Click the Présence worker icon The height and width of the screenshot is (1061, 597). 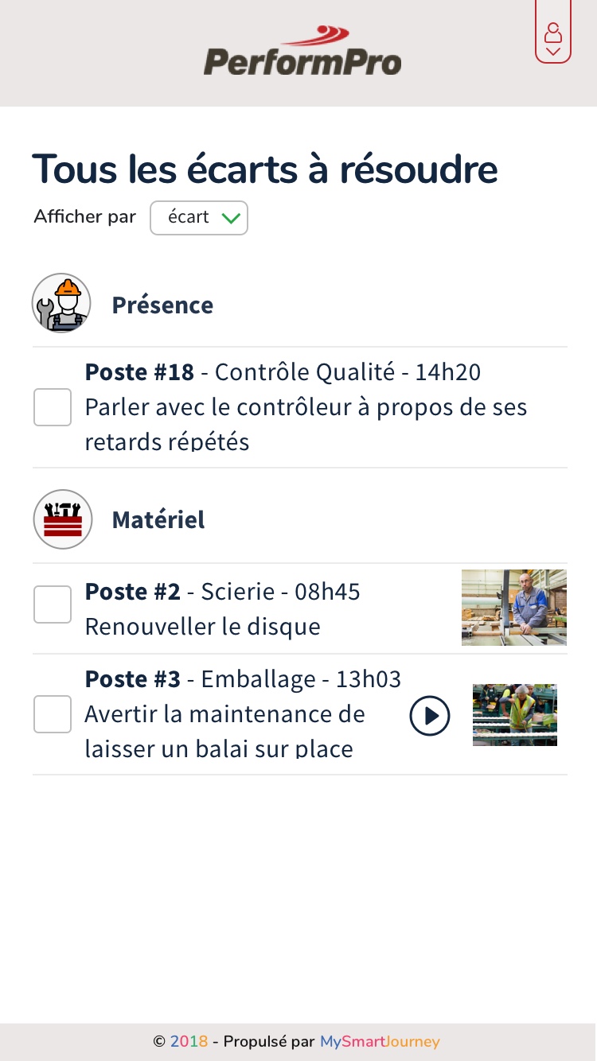[61, 303]
